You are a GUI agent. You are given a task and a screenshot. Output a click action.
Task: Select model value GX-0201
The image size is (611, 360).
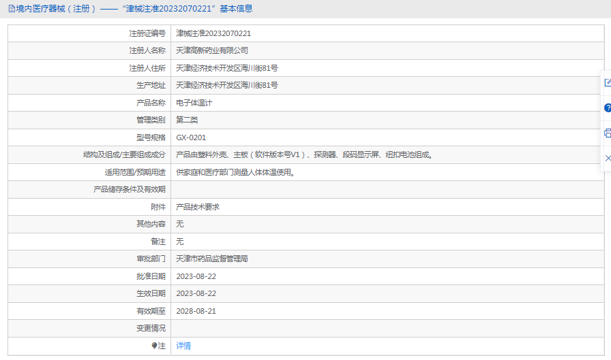click(x=191, y=137)
